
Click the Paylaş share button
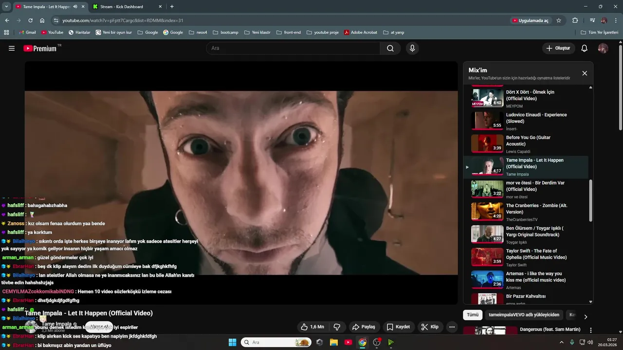click(x=364, y=327)
